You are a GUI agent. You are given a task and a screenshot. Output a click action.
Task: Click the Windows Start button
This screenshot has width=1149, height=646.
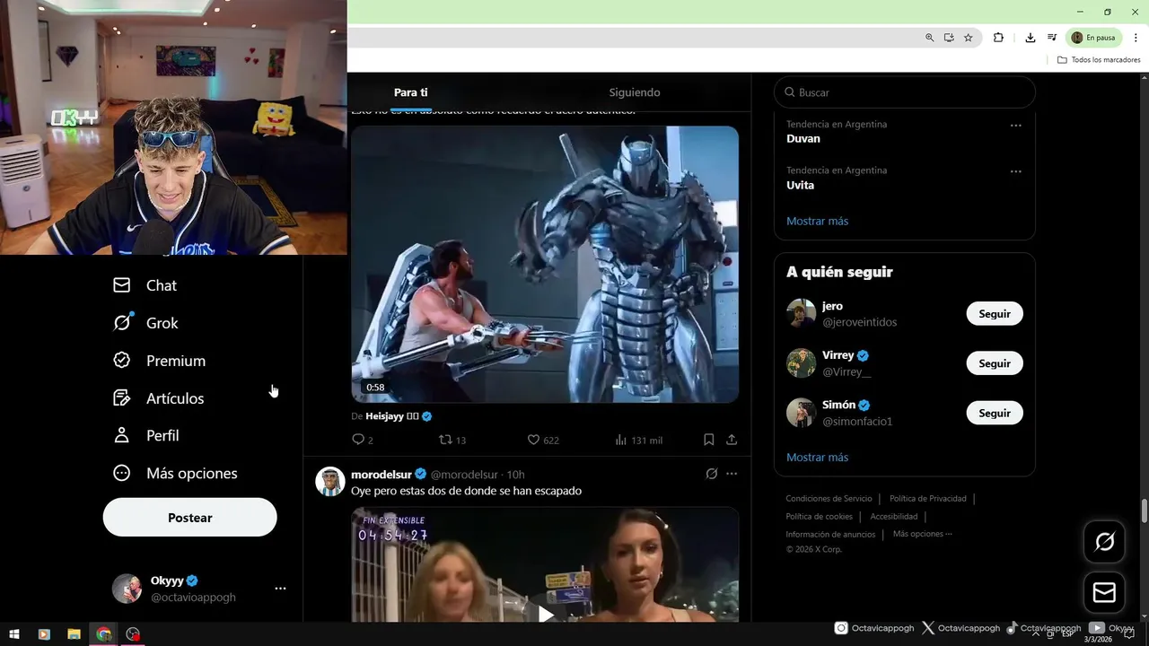pos(14,634)
